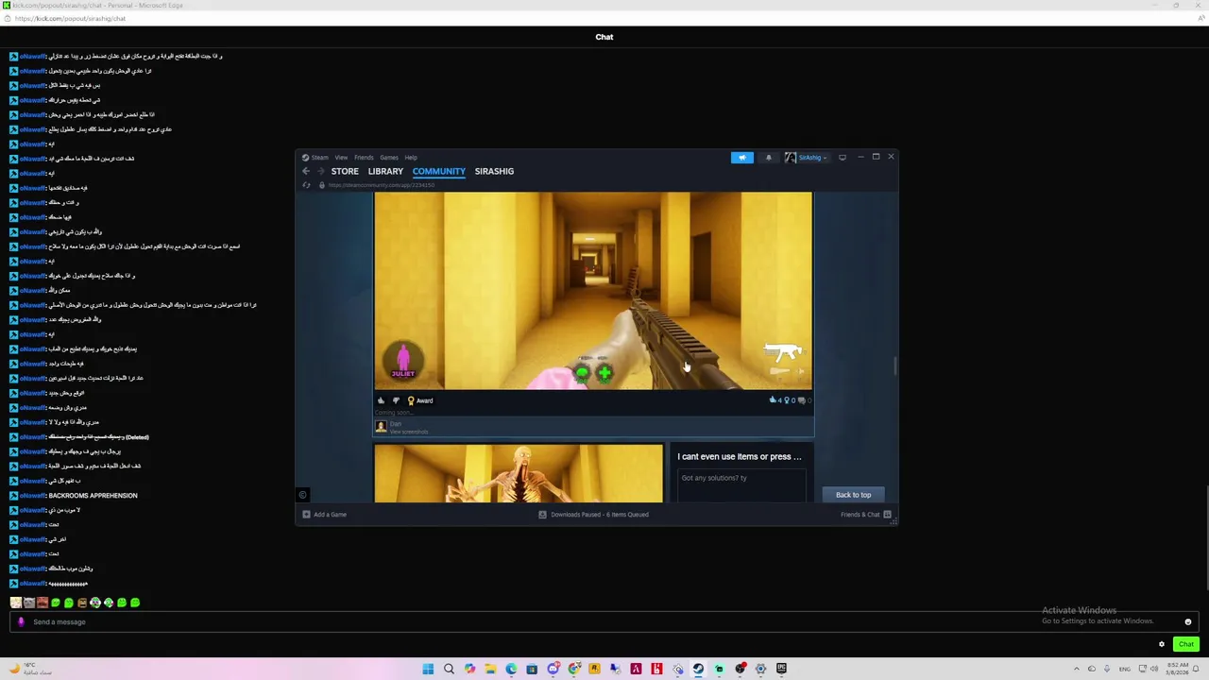The height and width of the screenshot is (680, 1209).
Task: Open the Backrooms gun screenshot
Action: [593, 291]
